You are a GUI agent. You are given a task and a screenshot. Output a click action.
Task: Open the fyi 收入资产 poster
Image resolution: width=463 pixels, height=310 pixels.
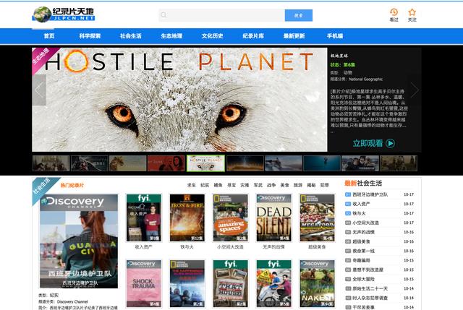tap(144, 218)
